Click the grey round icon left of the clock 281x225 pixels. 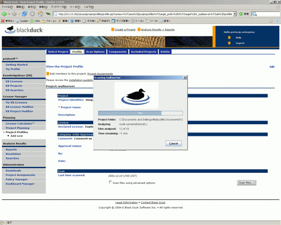271,21
